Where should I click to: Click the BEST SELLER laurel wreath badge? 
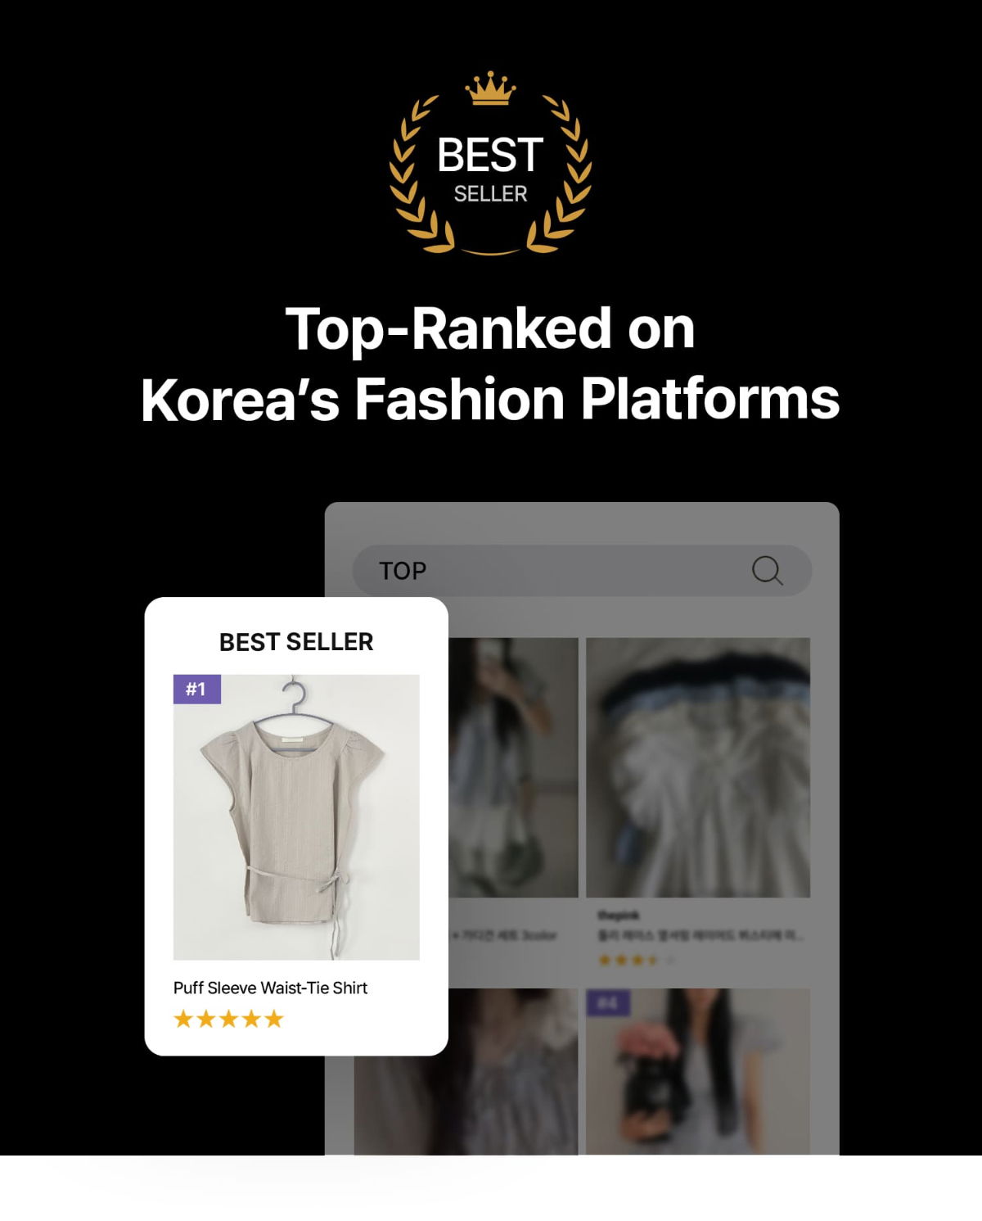[490, 163]
